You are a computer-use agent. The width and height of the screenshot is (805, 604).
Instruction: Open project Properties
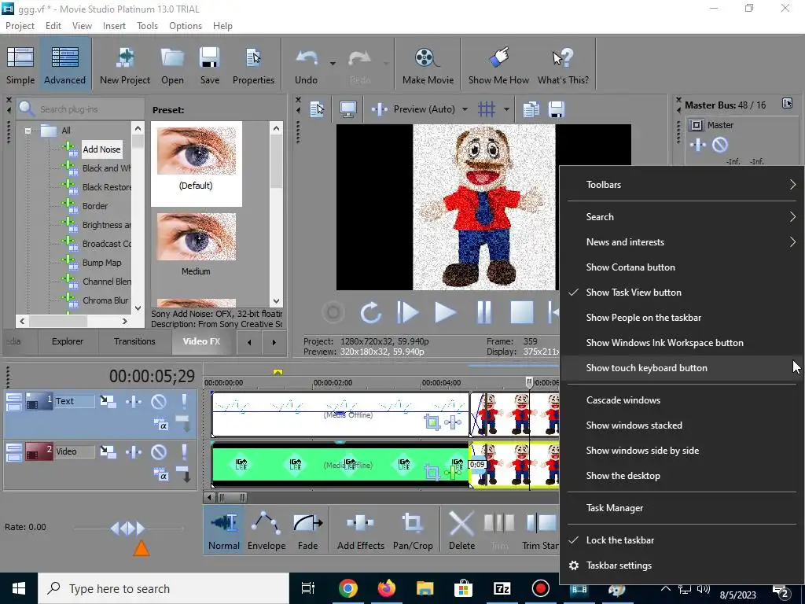(253, 65)
